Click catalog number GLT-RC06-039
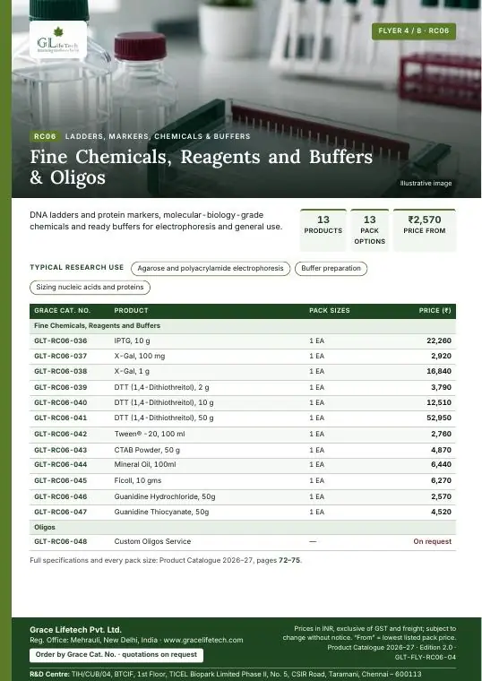Screen dimensions: 482x681 [x=60, y=387]
